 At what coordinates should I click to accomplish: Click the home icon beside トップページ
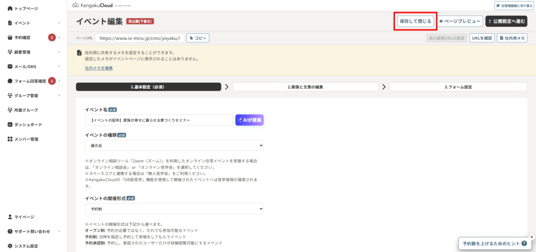click(x=10, y=9)
